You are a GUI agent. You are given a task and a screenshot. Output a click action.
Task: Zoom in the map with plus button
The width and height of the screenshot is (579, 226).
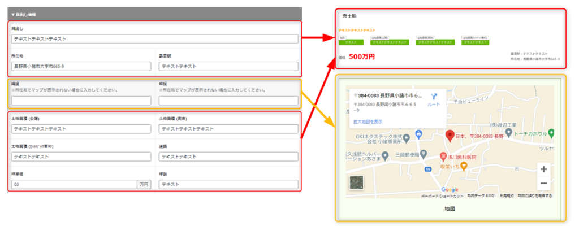[543, 169]
